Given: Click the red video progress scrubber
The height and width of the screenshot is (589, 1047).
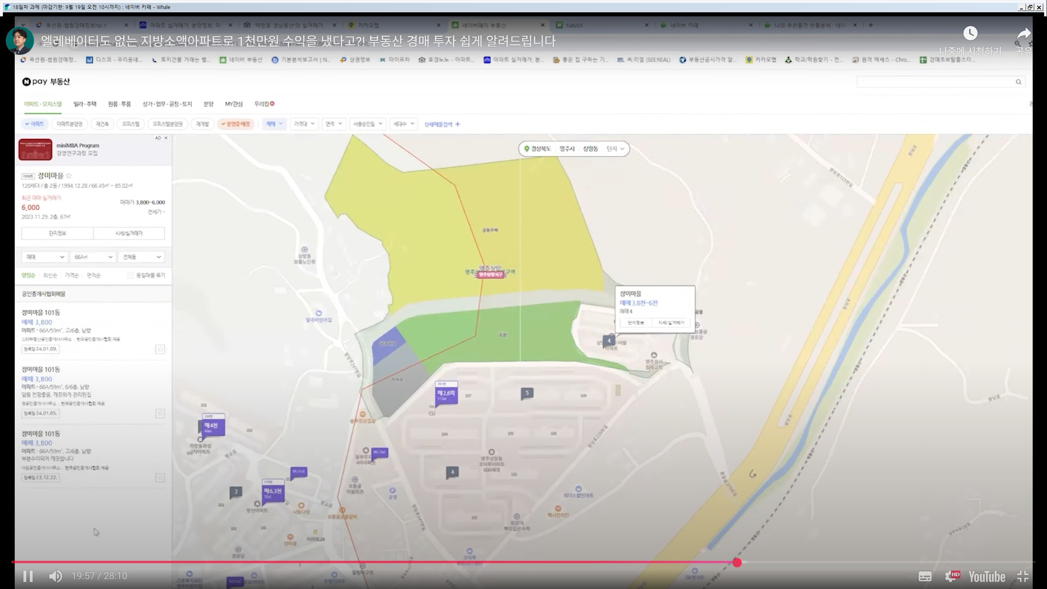Looking at the screenshot, I should click(x=737, y=562).
